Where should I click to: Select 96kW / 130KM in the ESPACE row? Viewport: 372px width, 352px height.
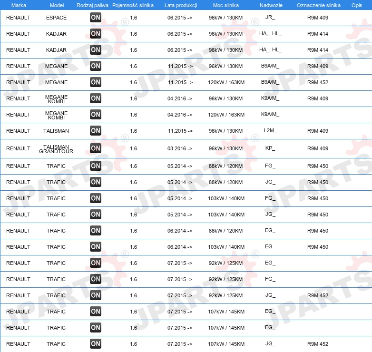coord(225,18)
